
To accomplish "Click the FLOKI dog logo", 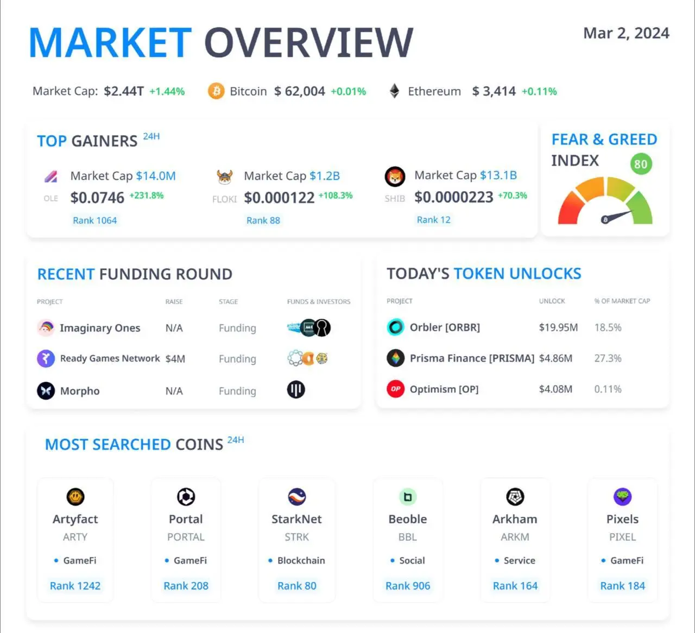I will coord(224,176).
